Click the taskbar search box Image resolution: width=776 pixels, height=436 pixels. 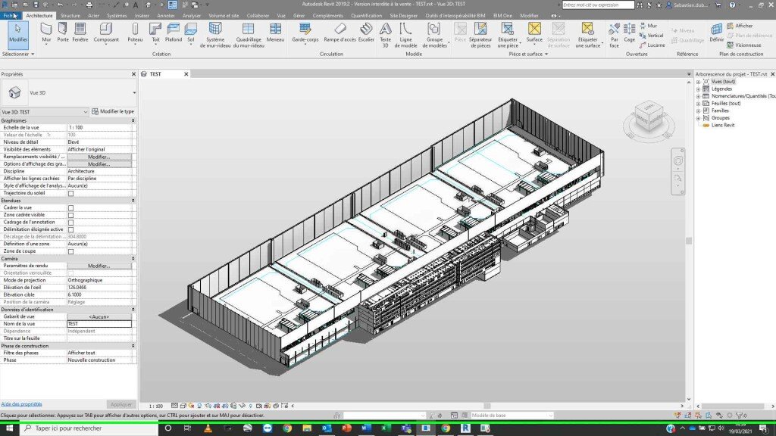[89, 428]
